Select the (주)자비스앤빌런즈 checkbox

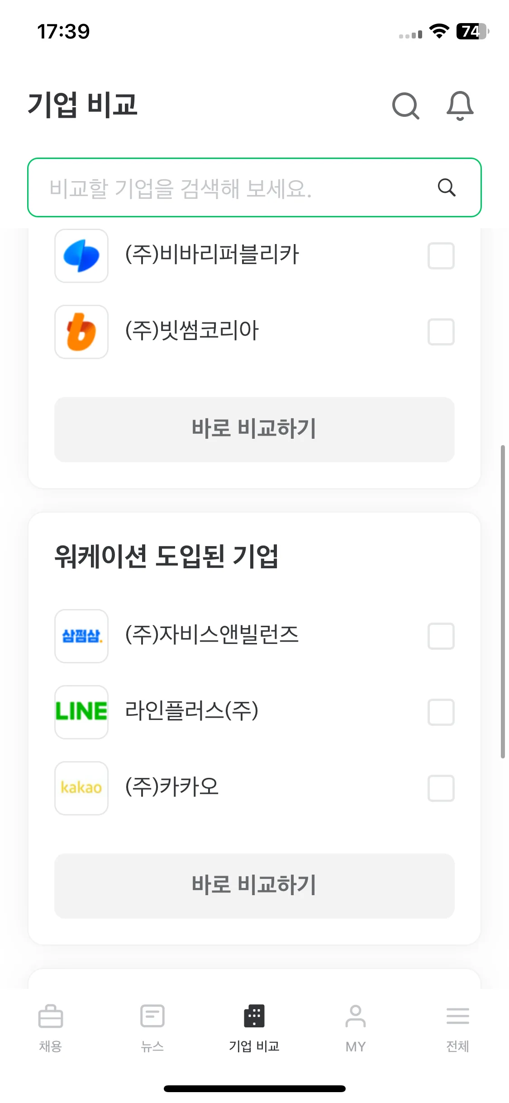pos(441,636)
